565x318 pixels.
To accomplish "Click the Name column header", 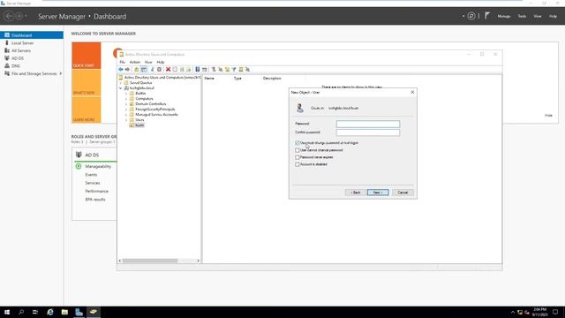I will point(209,79).
